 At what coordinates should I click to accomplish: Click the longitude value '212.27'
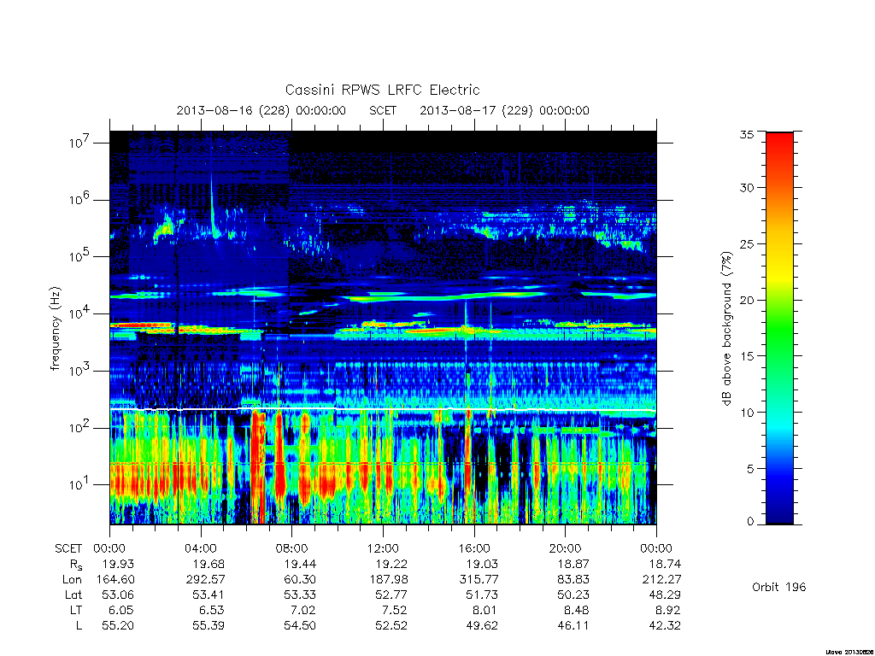(661, 580)
